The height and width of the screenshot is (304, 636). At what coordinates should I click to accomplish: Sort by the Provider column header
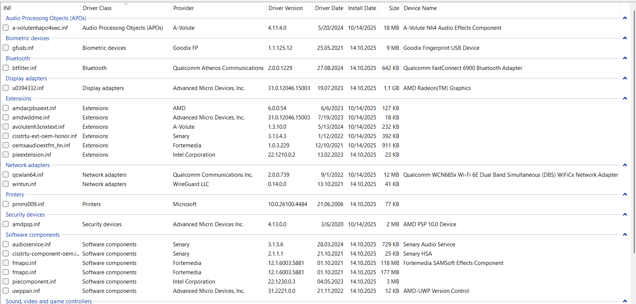(x=183, y=8)
